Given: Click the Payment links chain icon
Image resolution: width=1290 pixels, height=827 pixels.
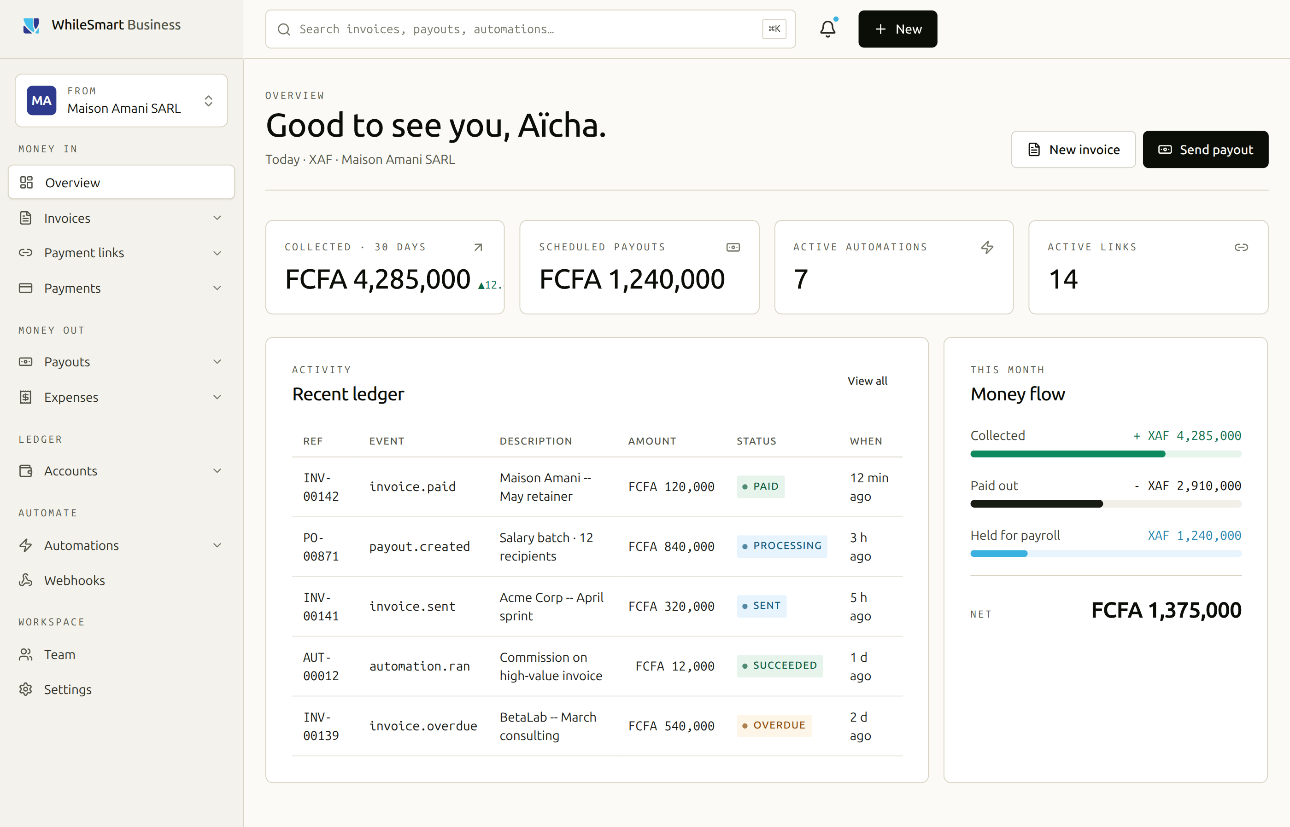Looking at the screenshot, I should 25,252.
